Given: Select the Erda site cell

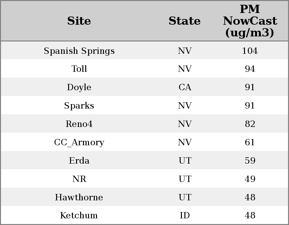Looking at the screenshot, I should [79, 161].
